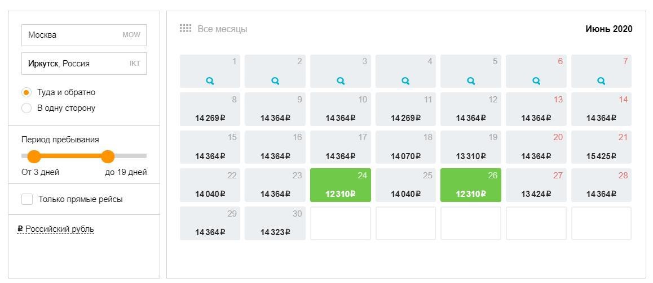Search prices for Sunday June 7
This screenshot has height=283, width=653.
pyautogui.click(x=601, y=81)
